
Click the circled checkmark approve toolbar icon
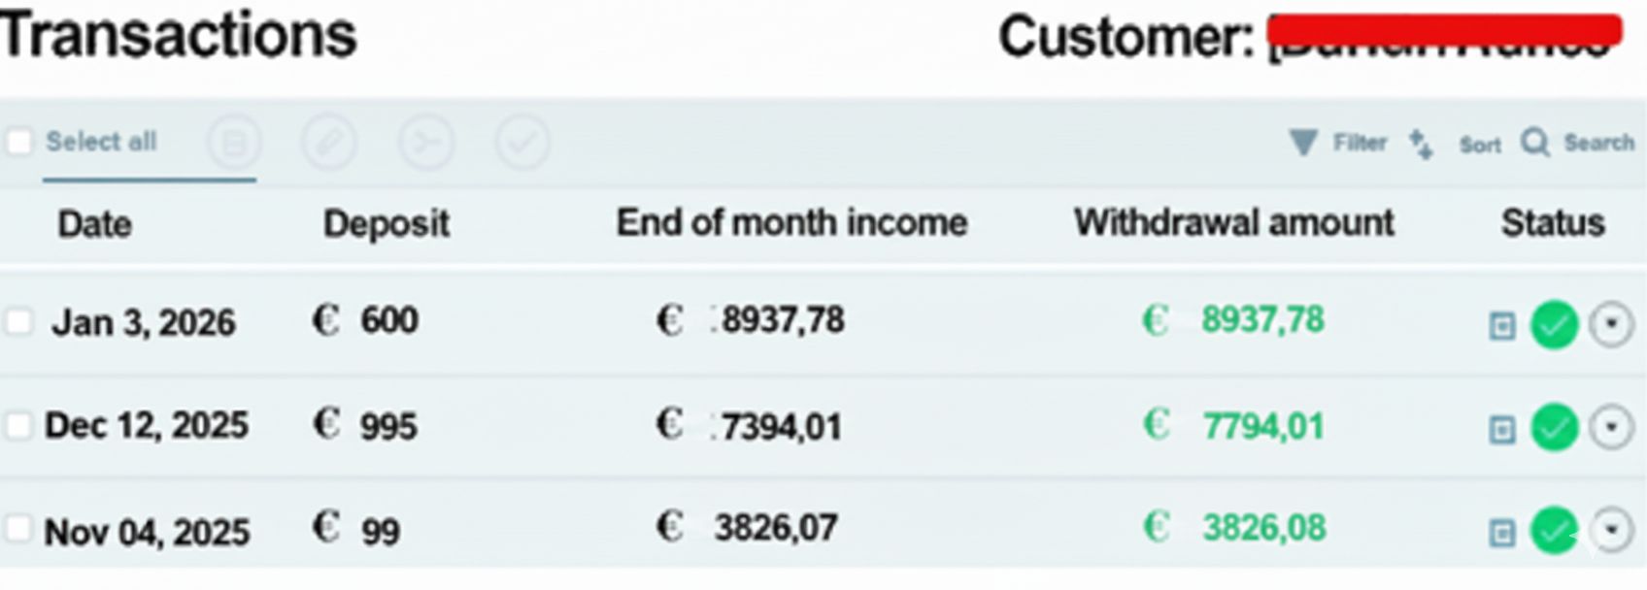pyautogui.click(x=522, y=144)
